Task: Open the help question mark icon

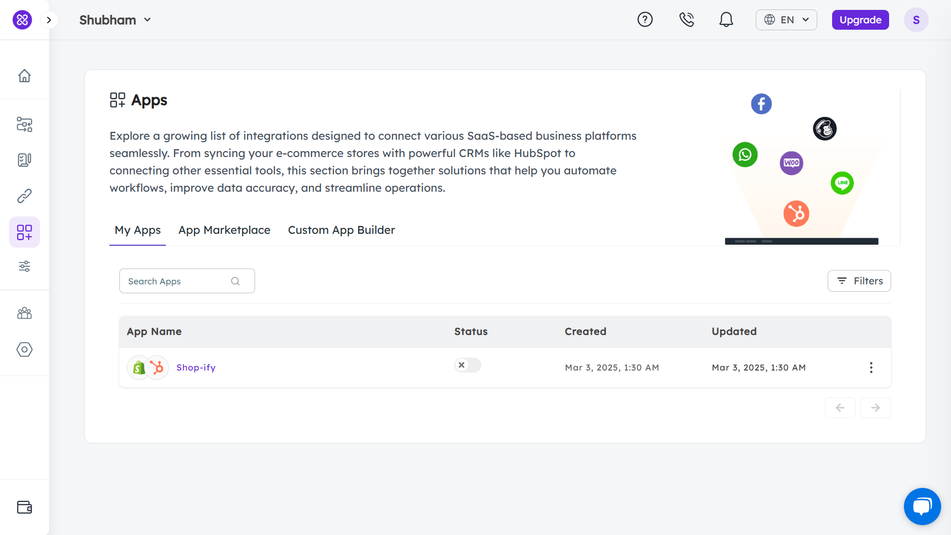Action: pos(645,20)
